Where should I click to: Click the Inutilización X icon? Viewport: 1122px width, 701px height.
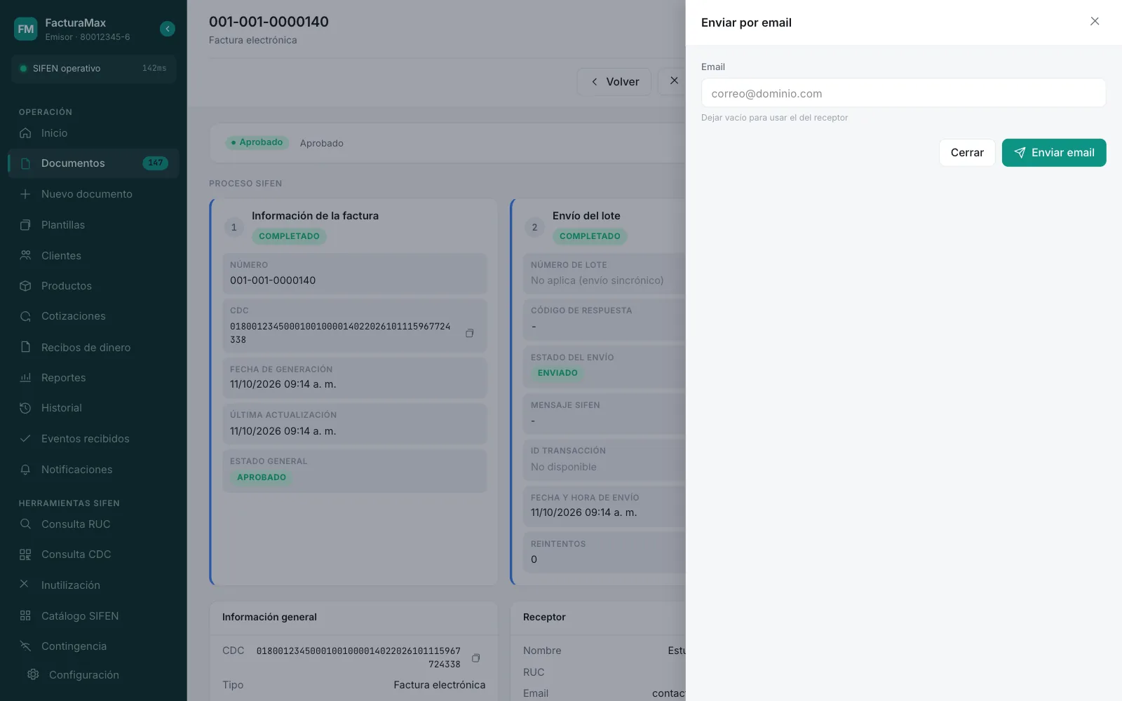[x=24, y=584]
